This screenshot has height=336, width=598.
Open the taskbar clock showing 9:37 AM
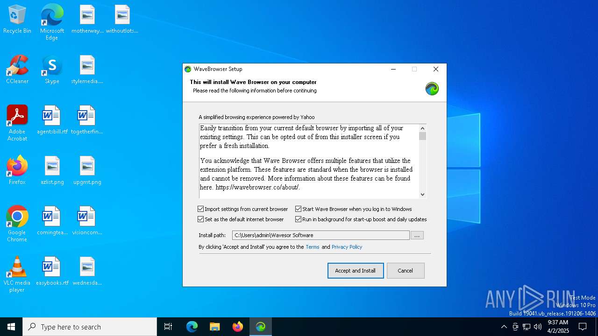click(x=558, y=327)
